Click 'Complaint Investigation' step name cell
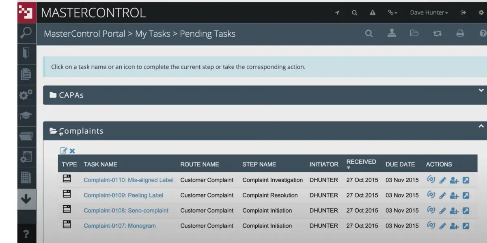This screenshot has width=487, height=243. tap(273, 180)
